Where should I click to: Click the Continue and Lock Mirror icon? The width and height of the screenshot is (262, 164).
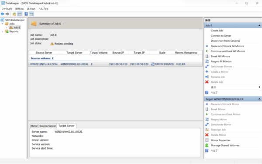click(x=207, y=114)
